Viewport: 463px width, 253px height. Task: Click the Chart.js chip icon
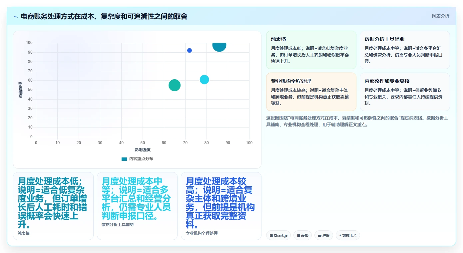pyautogui.click(x=271, y=236)
